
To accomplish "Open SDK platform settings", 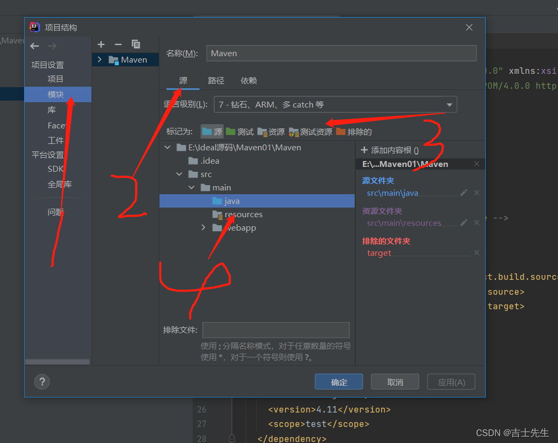I will point(56,169).
